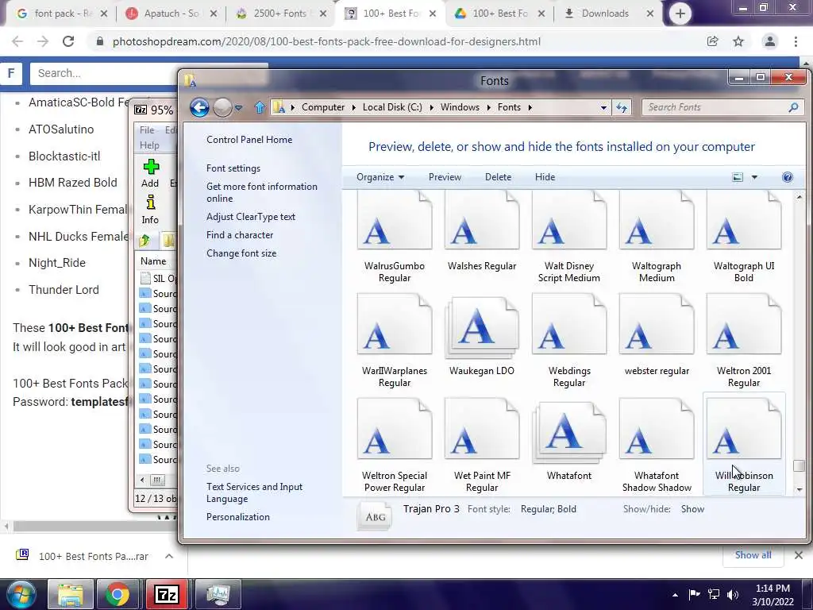This screenshot has width=813, height=610.
Task: Open the Organize dropdown menu
Action: pyautogui.click(x=380, y=177)
